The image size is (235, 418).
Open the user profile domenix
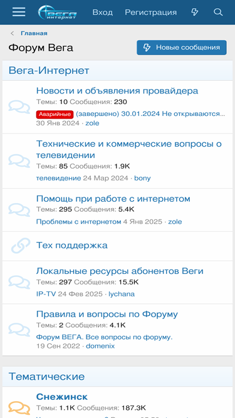pyautogui.click(x=100, y=347)
